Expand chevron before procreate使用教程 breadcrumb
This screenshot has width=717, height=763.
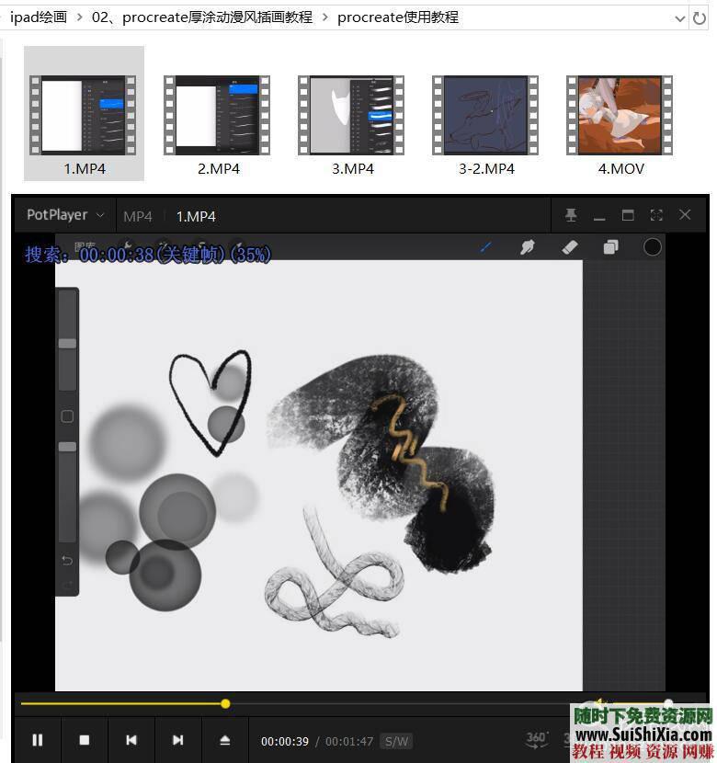click(324, 18)
